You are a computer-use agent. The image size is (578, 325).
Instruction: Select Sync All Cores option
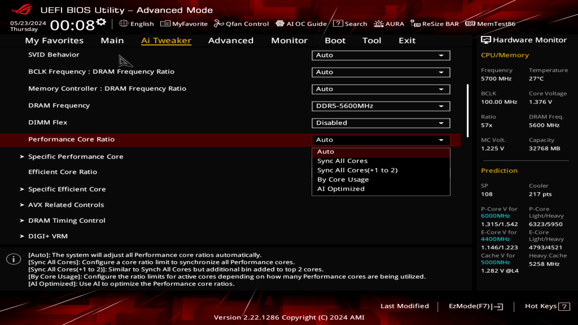click(342, 161)
